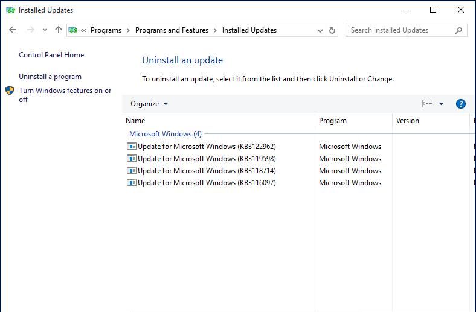Click the Installed Updates title bar icon
Image resolution: width=476 pixels, height=312 pixels.
tap(11, 10)
